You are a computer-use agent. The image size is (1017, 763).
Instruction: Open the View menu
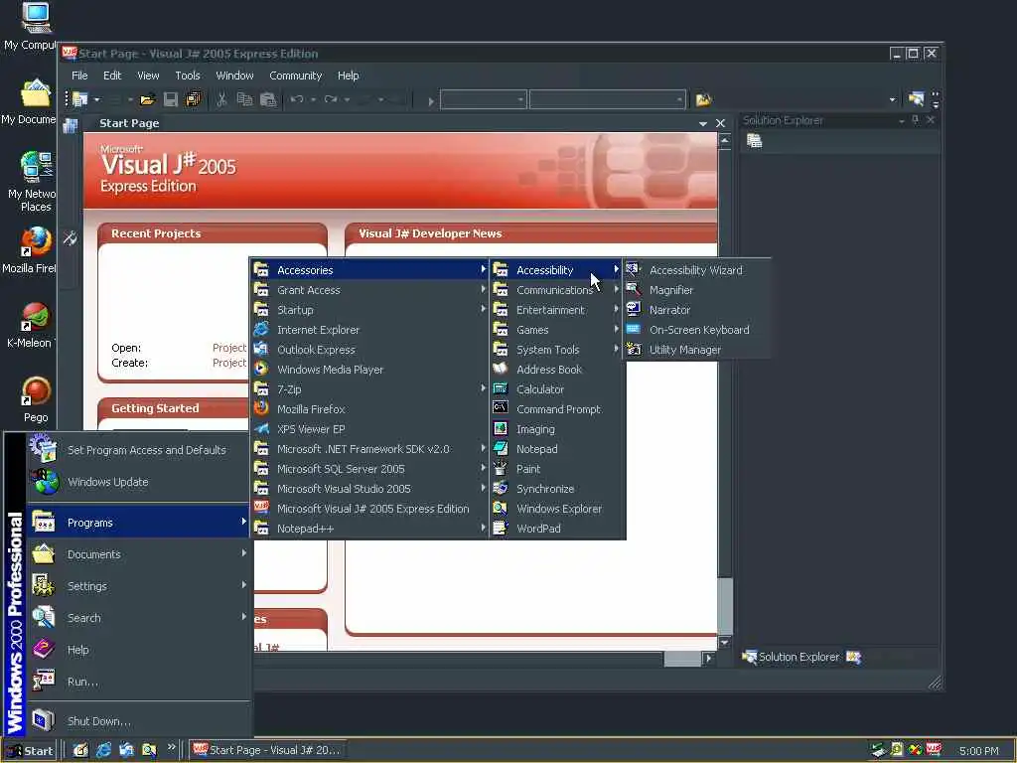[148, 76]
